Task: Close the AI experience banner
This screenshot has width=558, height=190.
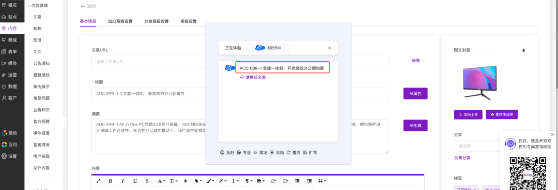Action: tap(330, 48)
